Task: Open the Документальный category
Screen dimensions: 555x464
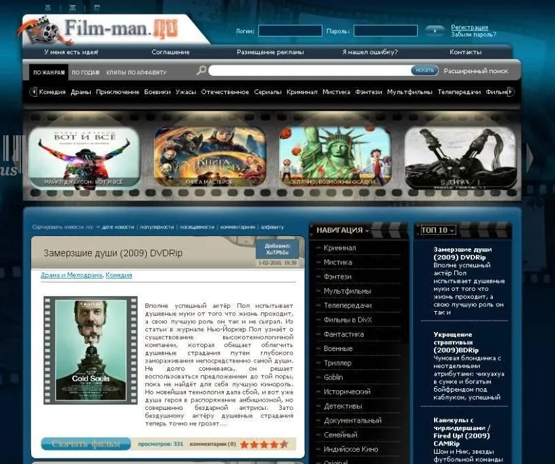Action: click(x=353, y=421)
